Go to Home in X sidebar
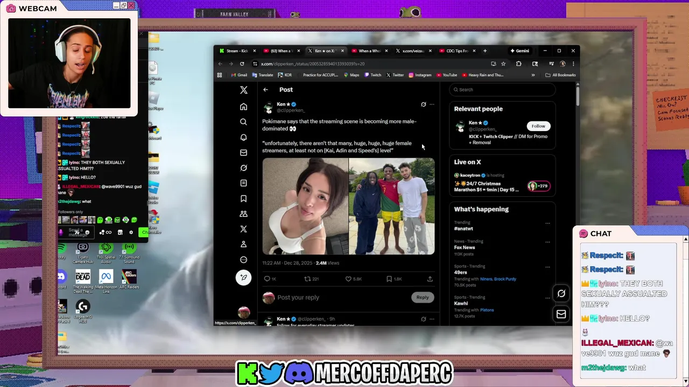The width and height of the screenshot is (689, 387). [x=243, y=106]
